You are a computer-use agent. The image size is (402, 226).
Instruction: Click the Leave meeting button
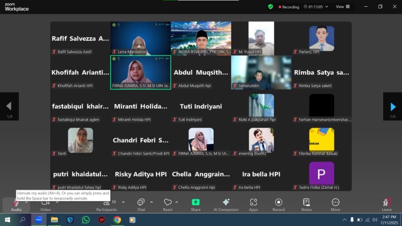[386, 204]
